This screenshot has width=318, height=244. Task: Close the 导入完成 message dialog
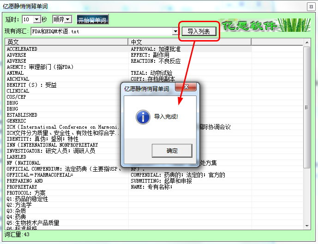186,87
